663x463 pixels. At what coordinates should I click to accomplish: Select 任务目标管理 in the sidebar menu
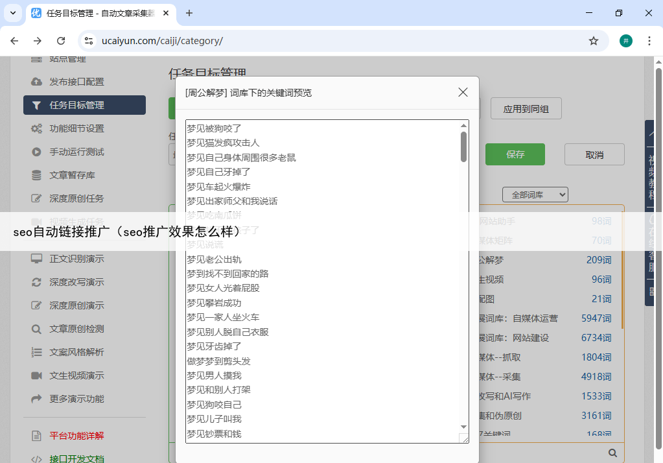tap(84, 105)
